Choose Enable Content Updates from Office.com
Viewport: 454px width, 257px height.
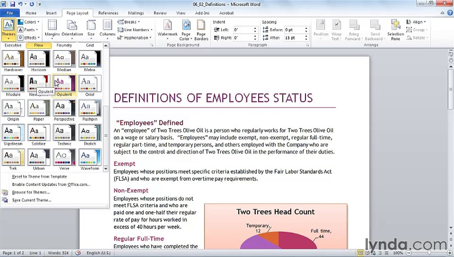coord(54,185)
